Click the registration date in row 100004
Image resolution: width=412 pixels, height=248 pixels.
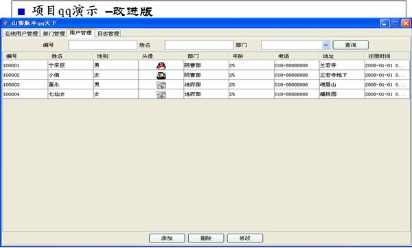pyautogui.click(x=387, y=94)
